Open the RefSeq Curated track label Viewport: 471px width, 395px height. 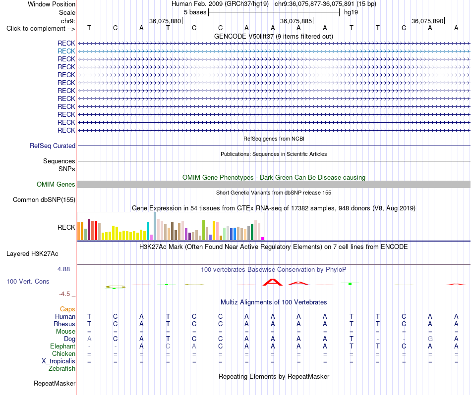(52, 146)
